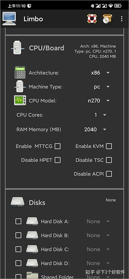Tap the Hard Disk A drive icon

[32, 221]
